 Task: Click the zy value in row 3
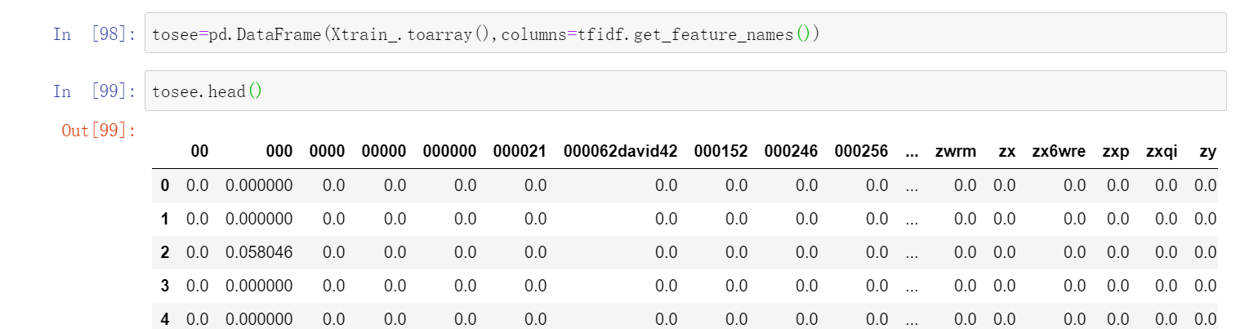pyautogui.click(x=1206, y=287)
